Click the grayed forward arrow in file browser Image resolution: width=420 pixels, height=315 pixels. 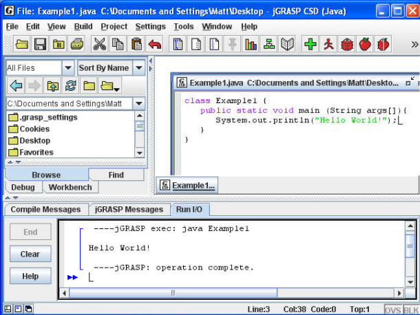[x=34, y=86]
